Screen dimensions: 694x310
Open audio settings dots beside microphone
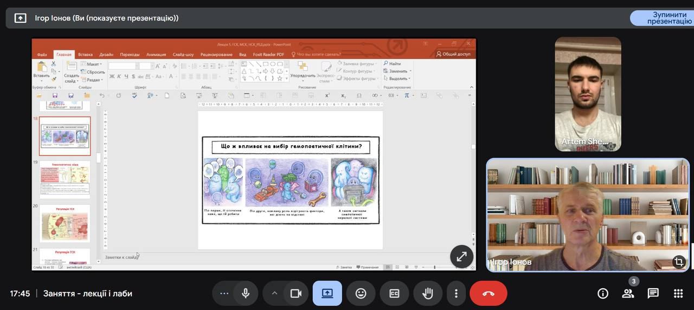point(224,293)
